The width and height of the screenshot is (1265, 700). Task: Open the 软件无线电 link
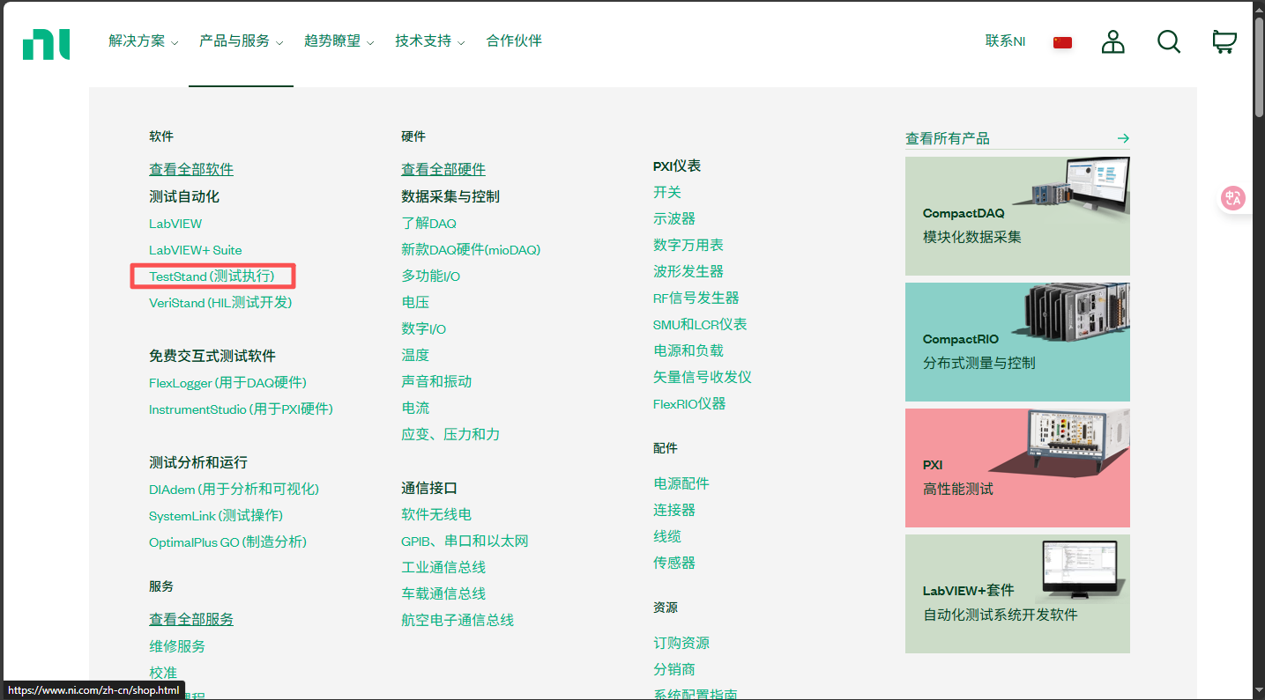(x=436, y=514)
